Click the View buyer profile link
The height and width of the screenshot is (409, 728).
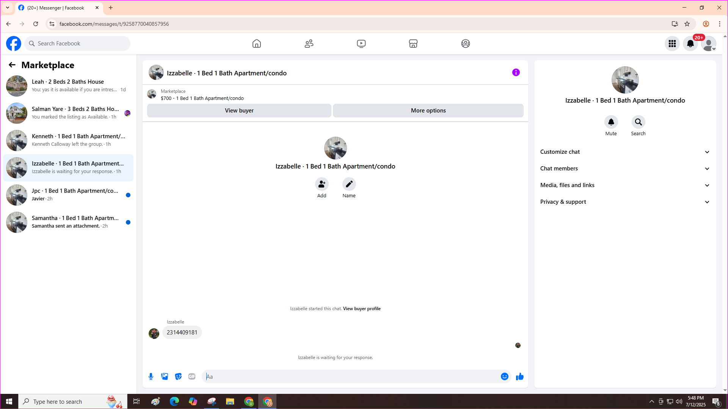point(362,309)
